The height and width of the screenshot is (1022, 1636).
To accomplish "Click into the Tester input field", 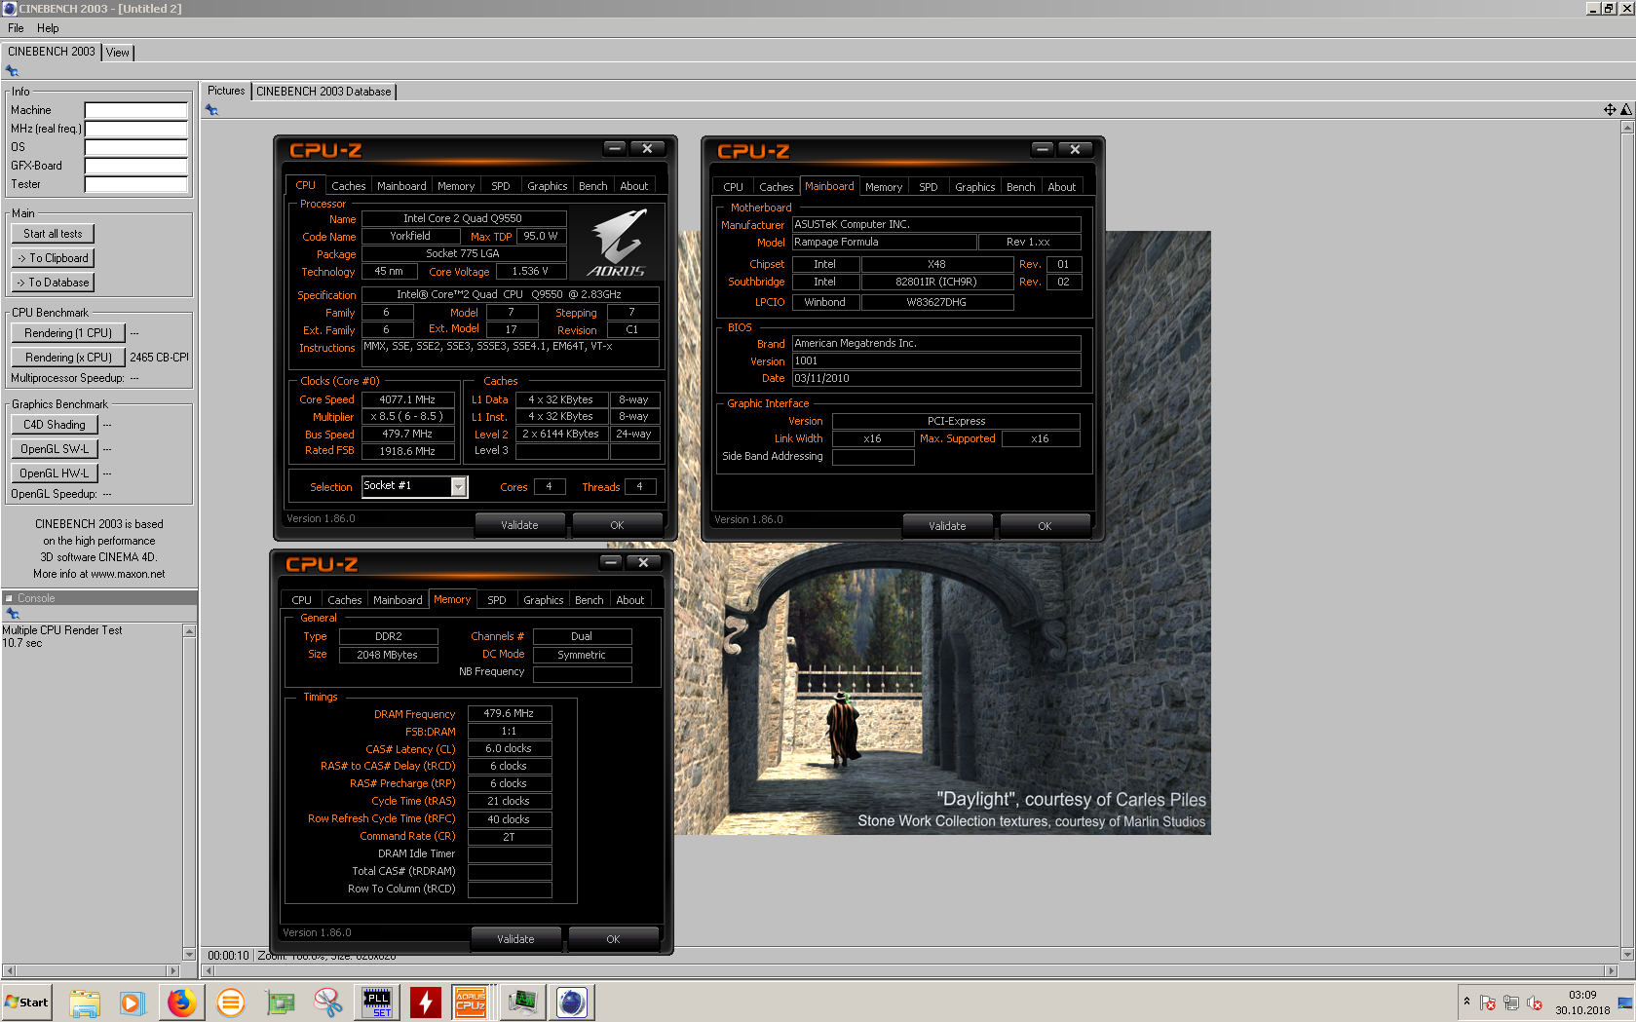I will tap(135, 184).
